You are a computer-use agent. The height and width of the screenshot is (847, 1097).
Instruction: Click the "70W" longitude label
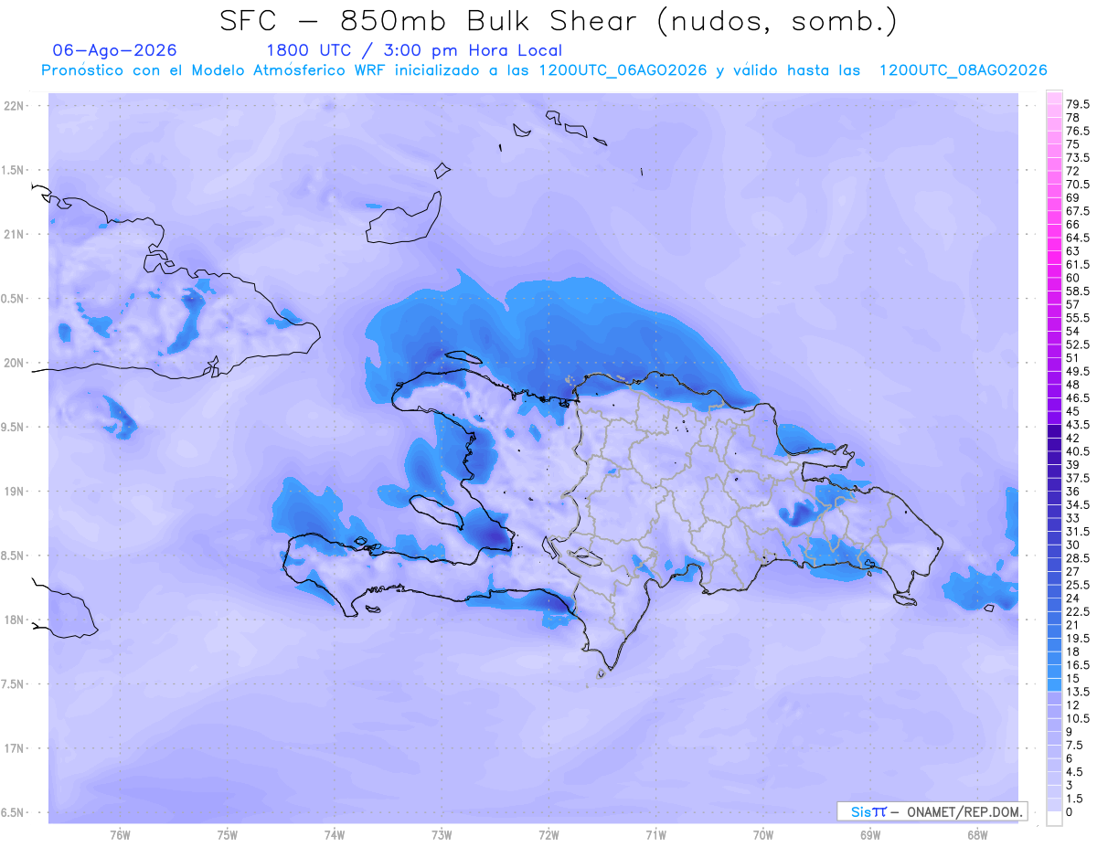coord(763,835)
